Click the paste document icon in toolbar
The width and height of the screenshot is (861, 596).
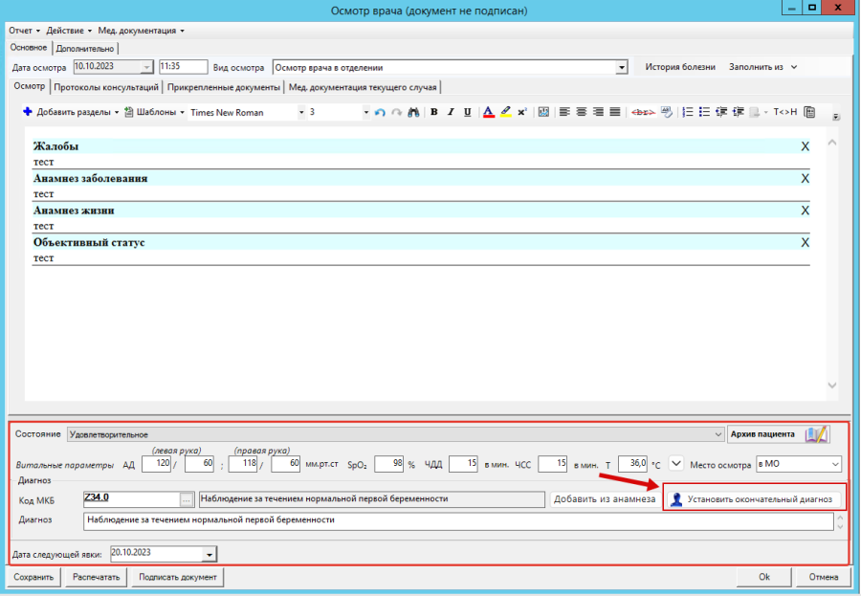click(809, 112)
